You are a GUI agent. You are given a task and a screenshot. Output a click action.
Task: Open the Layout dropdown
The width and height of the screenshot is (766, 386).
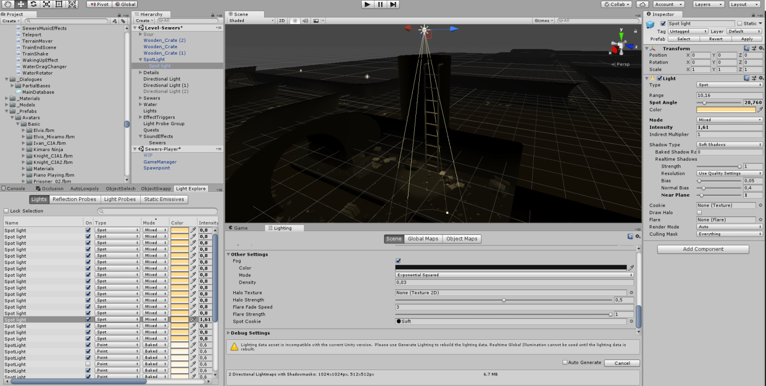(745, 4)
